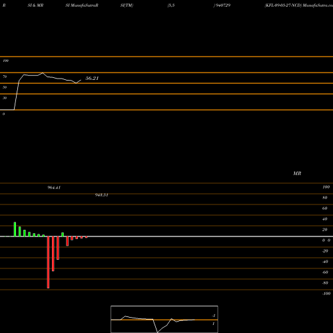Click the 949729 code in header

[222, 5]
